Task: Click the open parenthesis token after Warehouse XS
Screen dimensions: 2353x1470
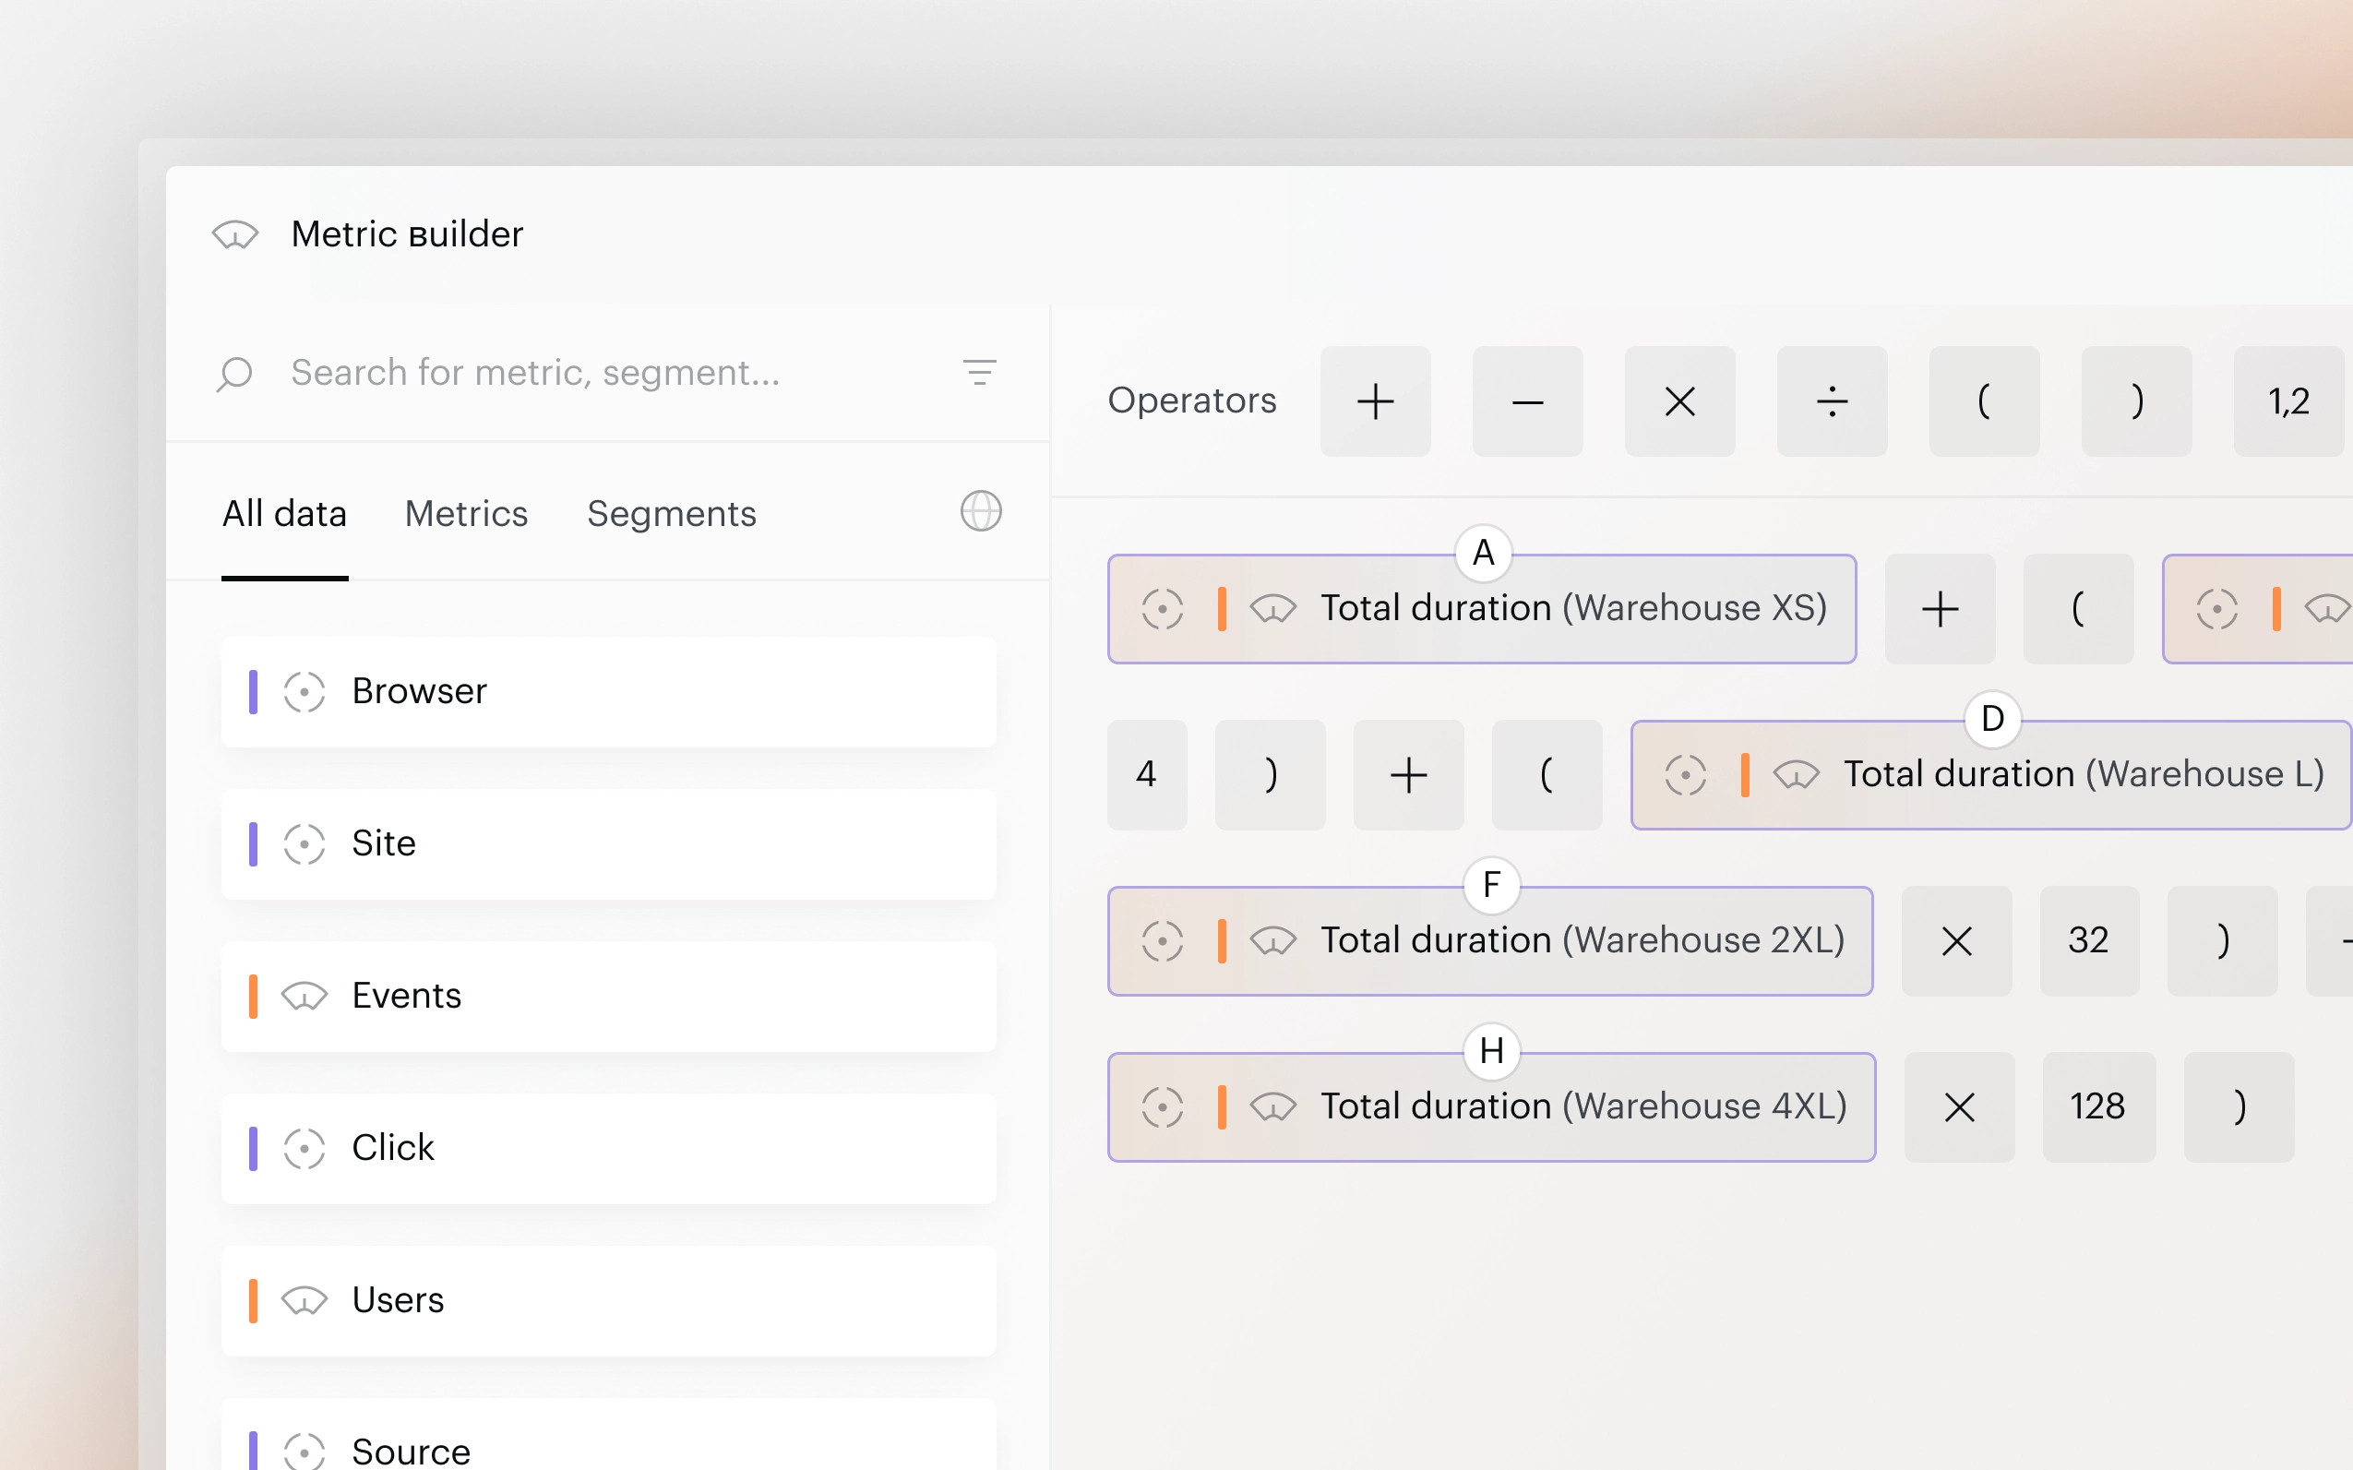Action: pos(2078,610)
